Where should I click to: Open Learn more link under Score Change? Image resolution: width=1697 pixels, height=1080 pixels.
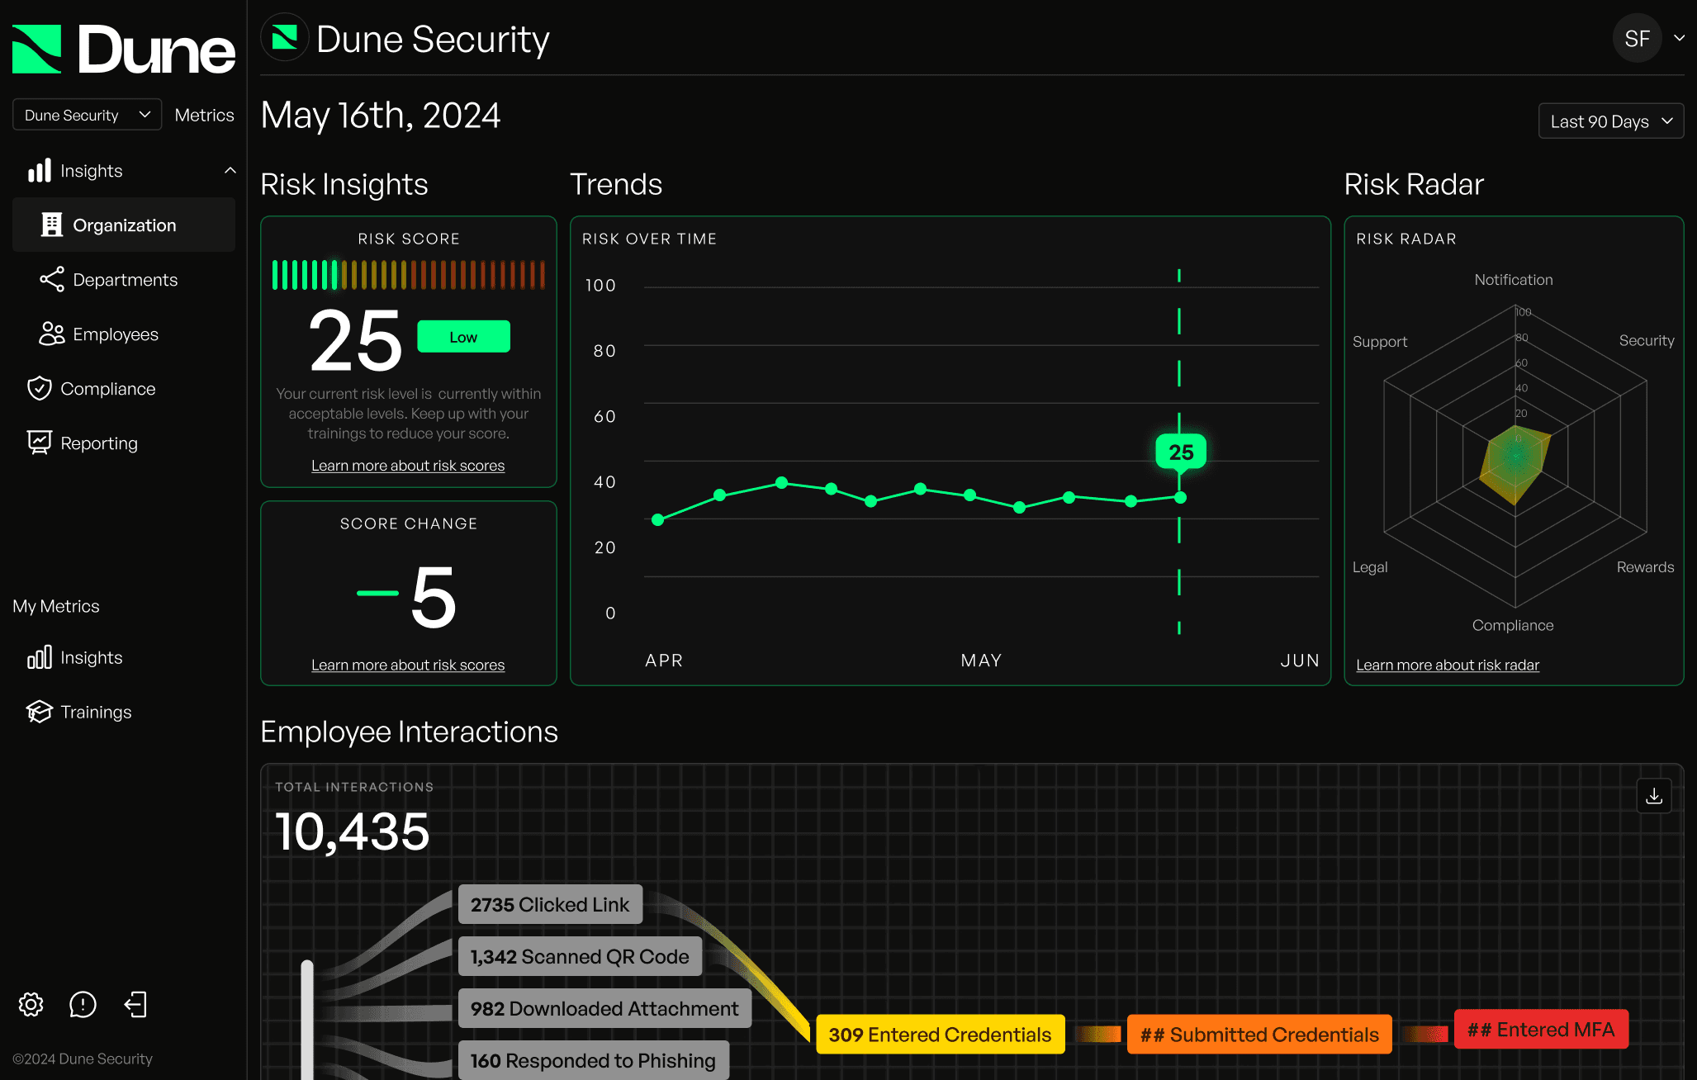(x=408, y=665)
